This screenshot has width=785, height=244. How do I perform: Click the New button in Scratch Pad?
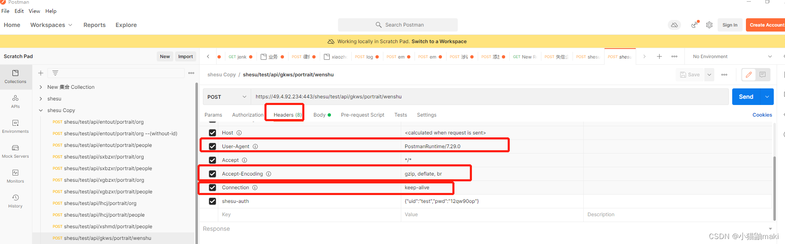(165, 56)
